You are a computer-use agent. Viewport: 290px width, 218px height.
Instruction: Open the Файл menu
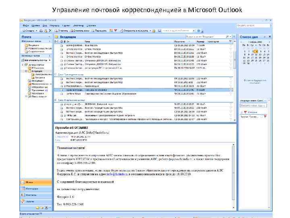[x=26, y=25]
